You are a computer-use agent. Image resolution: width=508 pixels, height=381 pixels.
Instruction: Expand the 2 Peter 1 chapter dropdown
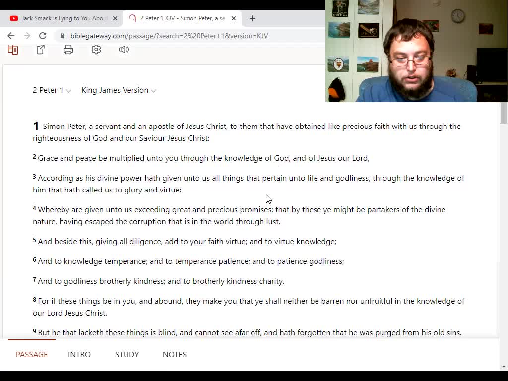tap(52, 90)
